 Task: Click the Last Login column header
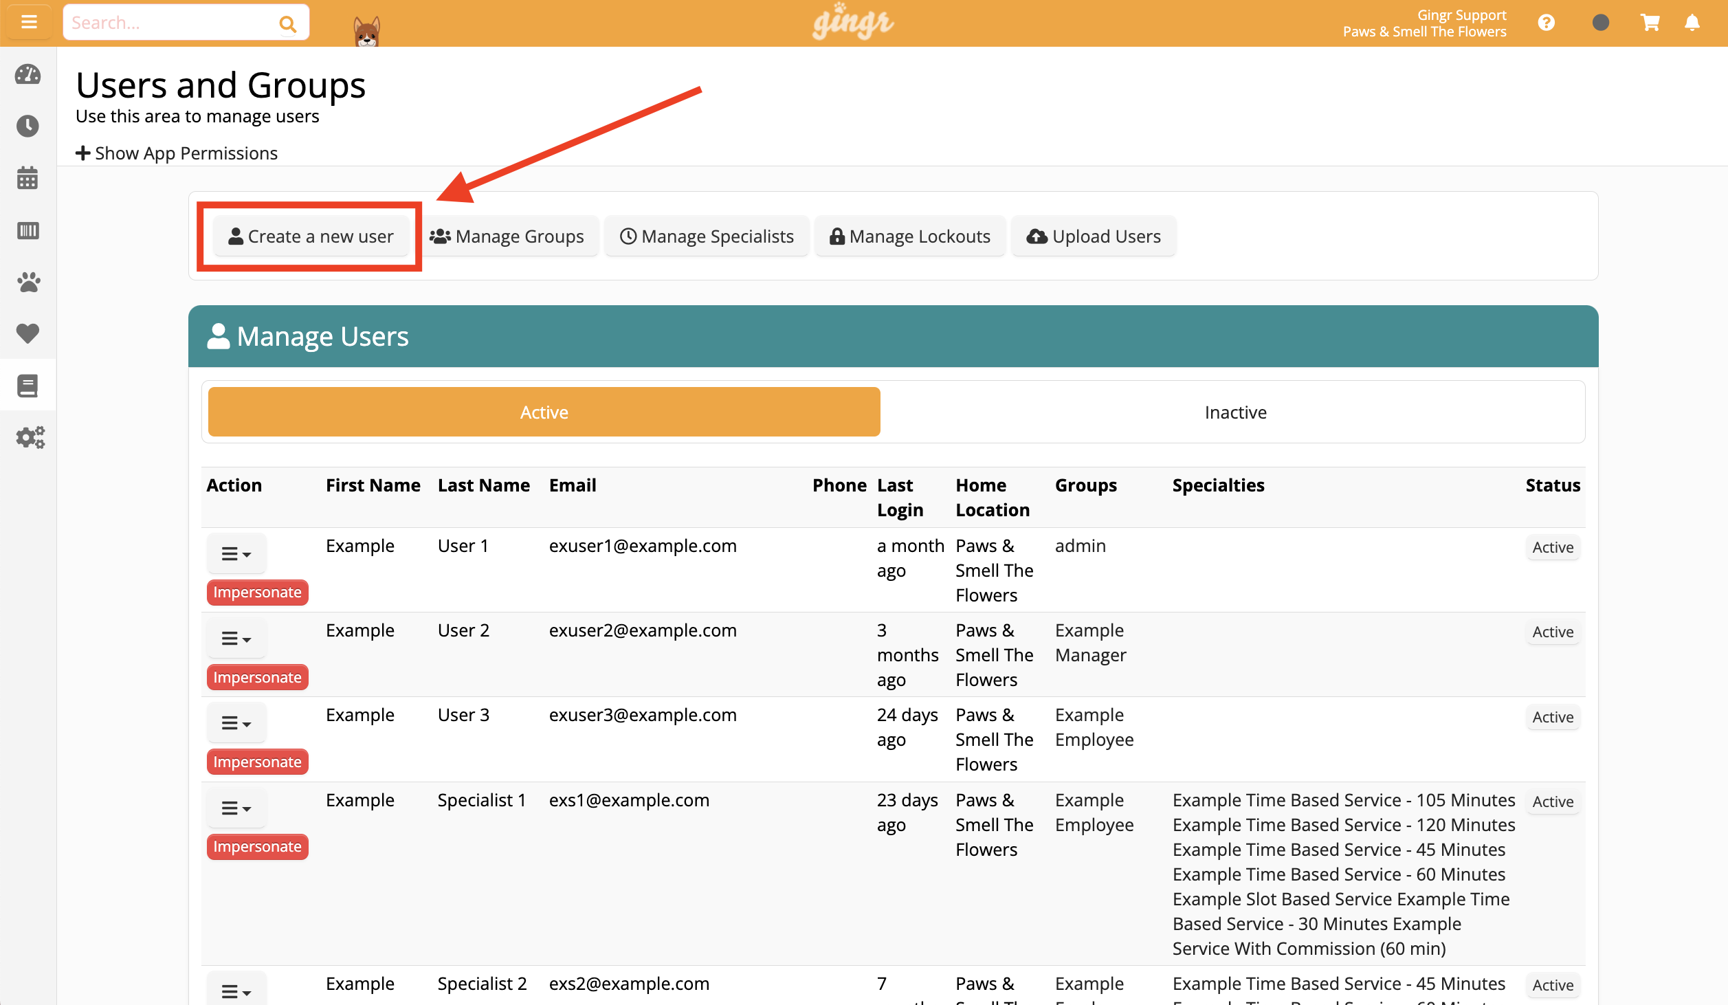[x=900, y=498]
